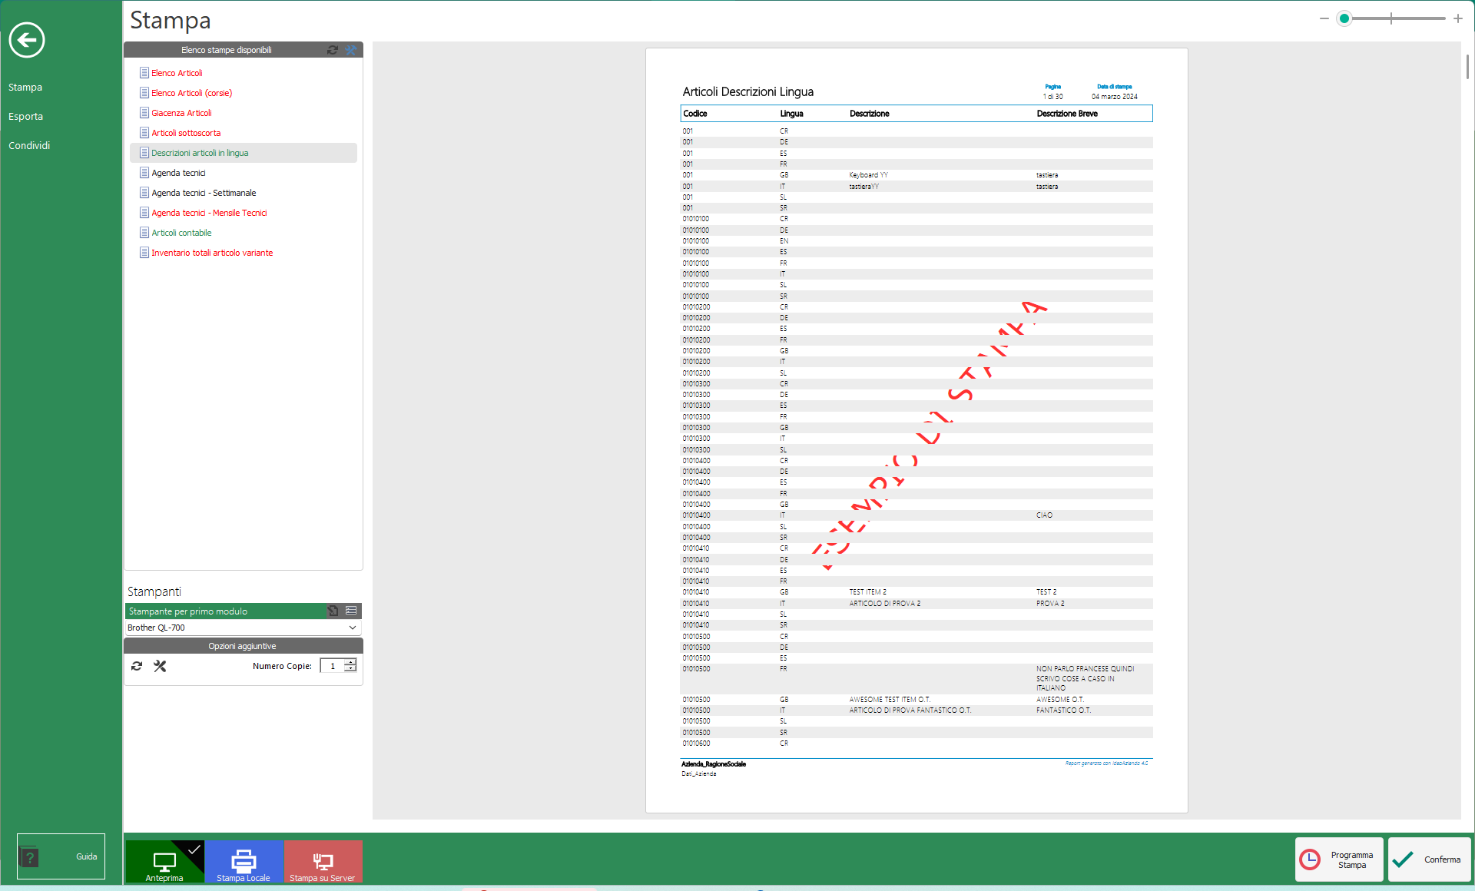Viewport: 1475px width, 891px height.
Task: Select the Agenda tecnici - Settimanale report
Action: pos(204,193)
